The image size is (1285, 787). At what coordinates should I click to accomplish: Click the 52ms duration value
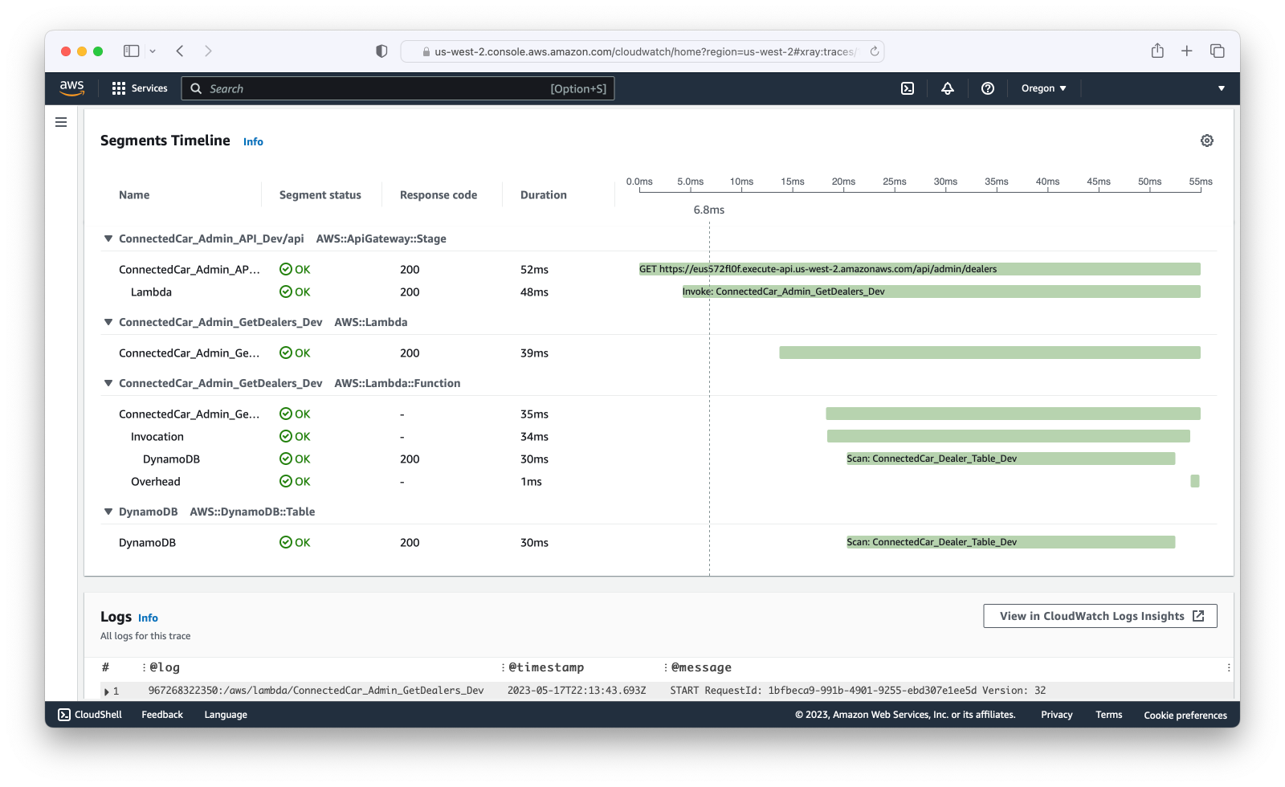coord(534,270)
